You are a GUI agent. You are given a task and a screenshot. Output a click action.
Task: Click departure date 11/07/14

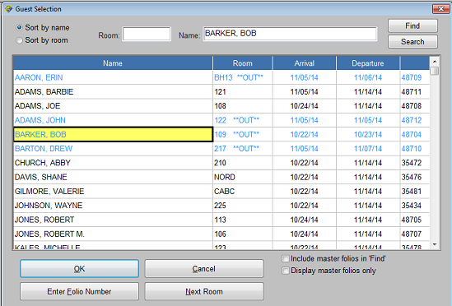click(x=368, y=149)
